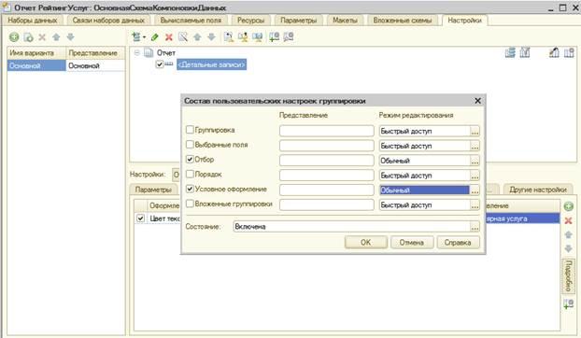Switch to Ресурсы tab

pyautogui.click(x=251, y=21)
